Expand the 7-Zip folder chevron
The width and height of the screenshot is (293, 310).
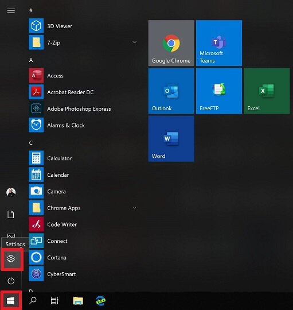(x=134, y=42)
